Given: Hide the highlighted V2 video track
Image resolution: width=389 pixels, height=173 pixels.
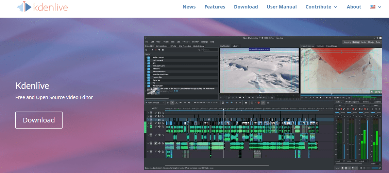Looking at the screenshot, I should [159, 120].
